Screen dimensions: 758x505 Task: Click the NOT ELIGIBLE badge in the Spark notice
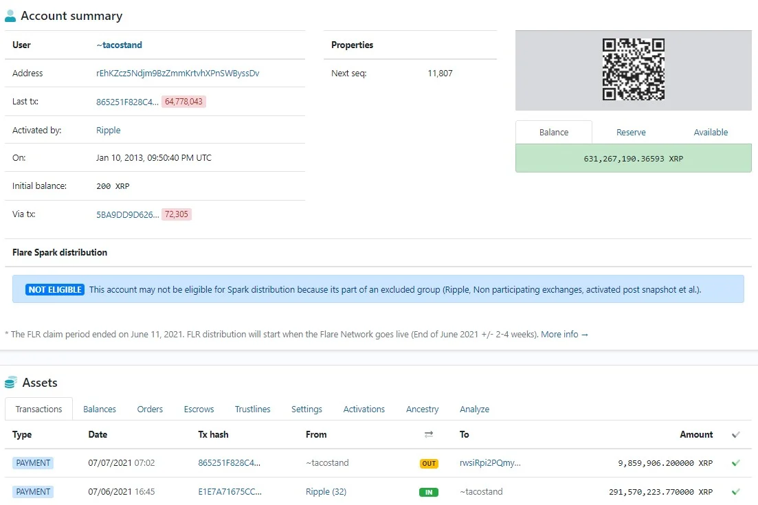click(54, 289)
